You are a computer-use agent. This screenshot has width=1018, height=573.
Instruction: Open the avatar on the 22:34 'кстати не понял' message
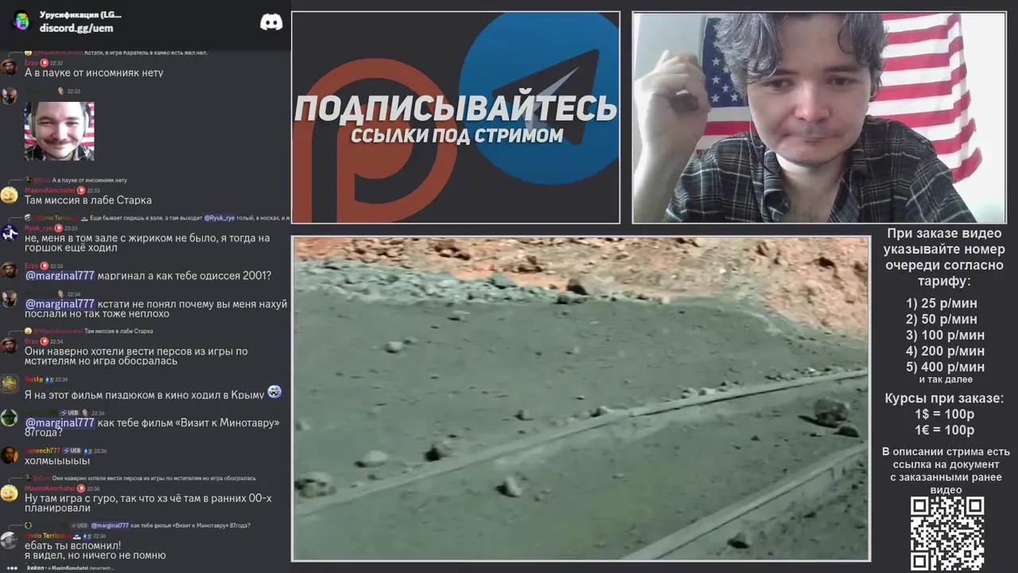click(x=10, y=299)
